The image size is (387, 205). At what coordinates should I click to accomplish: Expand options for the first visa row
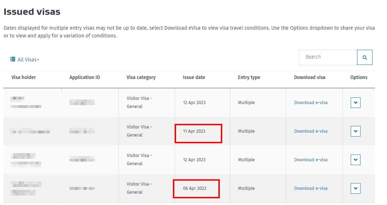[x=355, y=102]
